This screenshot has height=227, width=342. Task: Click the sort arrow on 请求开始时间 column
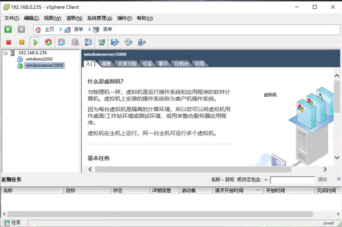tap(259, 191)
